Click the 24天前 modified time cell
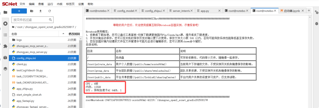 click(x=72, y=89)
